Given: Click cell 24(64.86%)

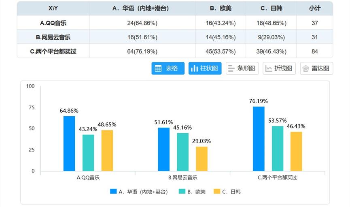Looking at the screenshot, I should (x=142, y=23).
